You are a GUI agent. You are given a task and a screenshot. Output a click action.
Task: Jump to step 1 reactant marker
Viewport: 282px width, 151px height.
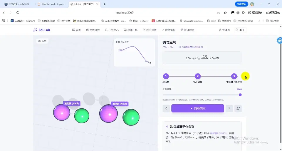166,76
